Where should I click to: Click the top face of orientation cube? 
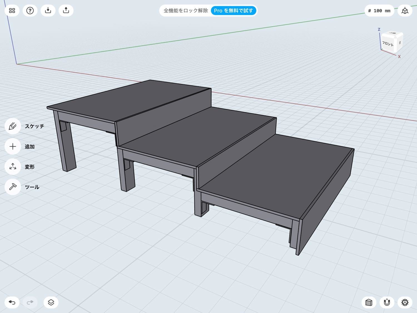pyautogui.click(x=393, y=33)
